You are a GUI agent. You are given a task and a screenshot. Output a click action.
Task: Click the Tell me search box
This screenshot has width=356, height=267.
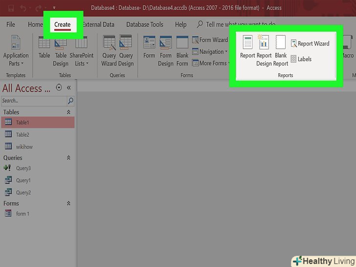tap(236, 24)
